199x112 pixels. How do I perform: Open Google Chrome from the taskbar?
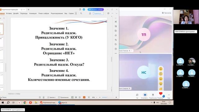(x=25, y=102)
